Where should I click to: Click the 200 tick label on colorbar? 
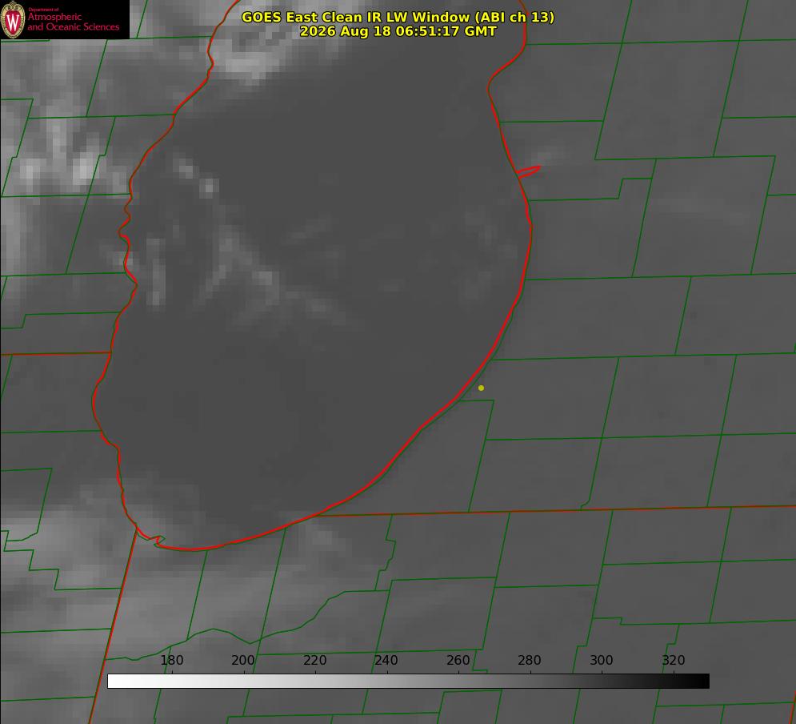pyautogui.click(x=243, y=660)
